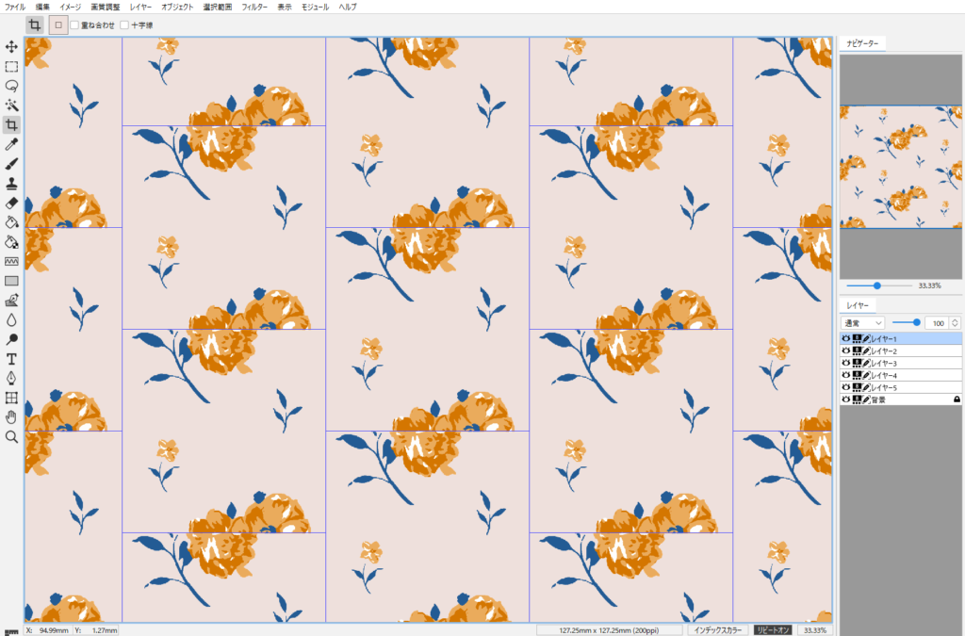The height and width of the screenshot is (636, 965).
Task: Select the Dodge tool
Action: click(x=11, y=339)
